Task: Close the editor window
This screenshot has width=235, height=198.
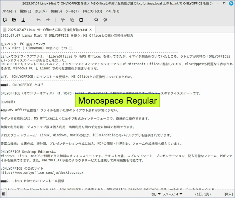Action: click(x=231, y=3)
